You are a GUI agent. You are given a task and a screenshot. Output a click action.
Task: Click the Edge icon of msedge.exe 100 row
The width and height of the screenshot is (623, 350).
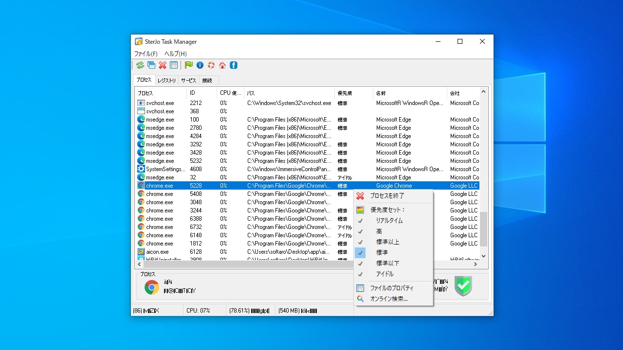point(141,120)
